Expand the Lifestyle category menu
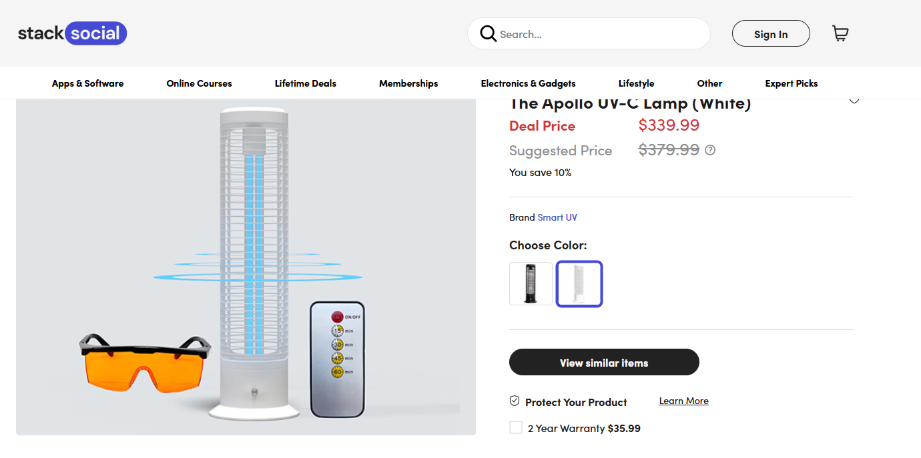921x458 pixels. [636, 83]
